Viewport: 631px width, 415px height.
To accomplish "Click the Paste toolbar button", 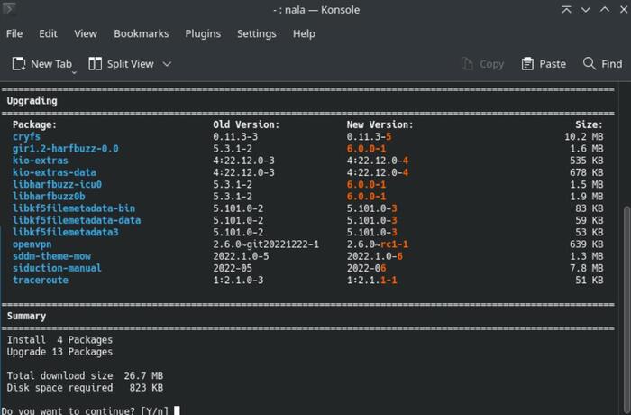I will (x=544, y=64).
